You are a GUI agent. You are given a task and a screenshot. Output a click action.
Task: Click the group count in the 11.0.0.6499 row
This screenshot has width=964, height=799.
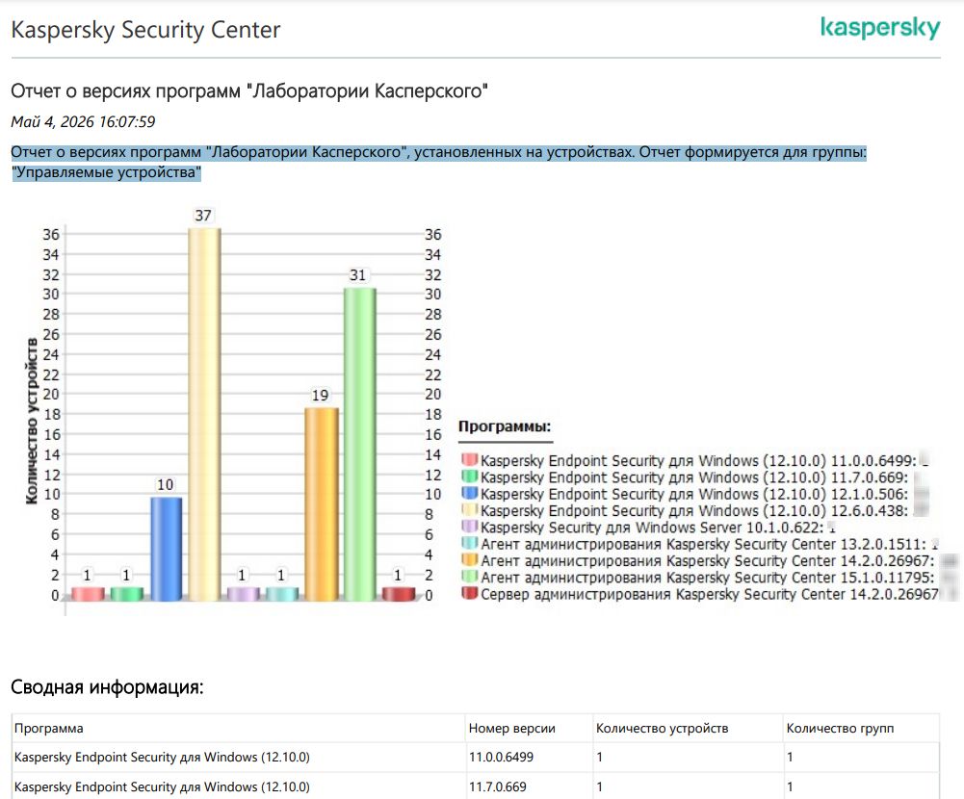[790, 758]
